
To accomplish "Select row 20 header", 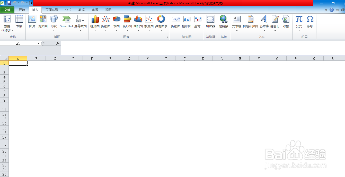I will pyautogui.click(x=4, y=151).
